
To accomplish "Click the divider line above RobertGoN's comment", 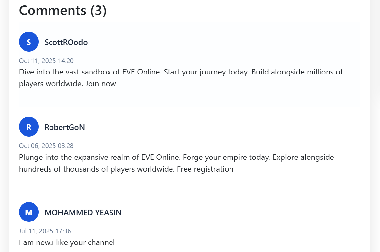I will pyautogui.click(x=190, y=107).
